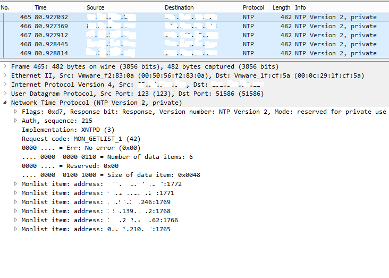Expand Monlist item ending :1769
Screen dimensions: 389x278
pos(15,202)
